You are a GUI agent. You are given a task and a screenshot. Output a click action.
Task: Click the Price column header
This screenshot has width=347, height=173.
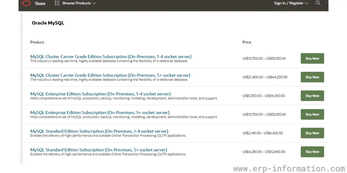click(x=247, y=42)
